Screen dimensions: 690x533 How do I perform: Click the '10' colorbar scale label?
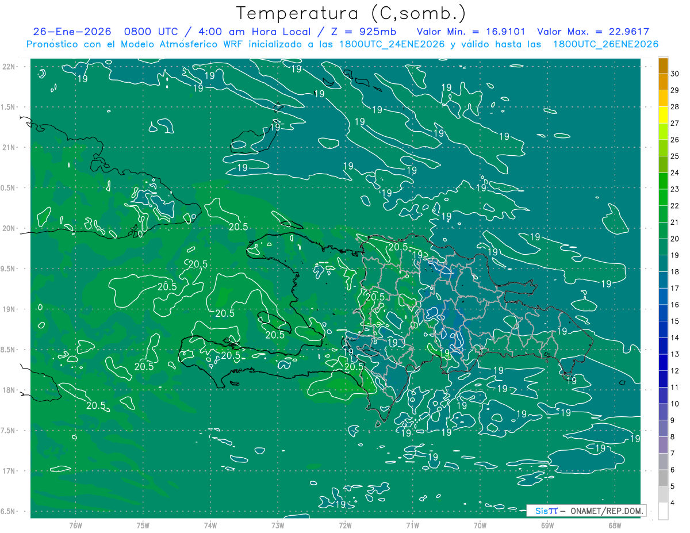click(x=676, y=404)
